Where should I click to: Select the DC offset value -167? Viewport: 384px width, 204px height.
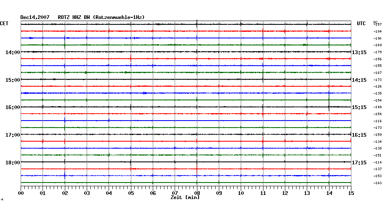coord(378,73)
